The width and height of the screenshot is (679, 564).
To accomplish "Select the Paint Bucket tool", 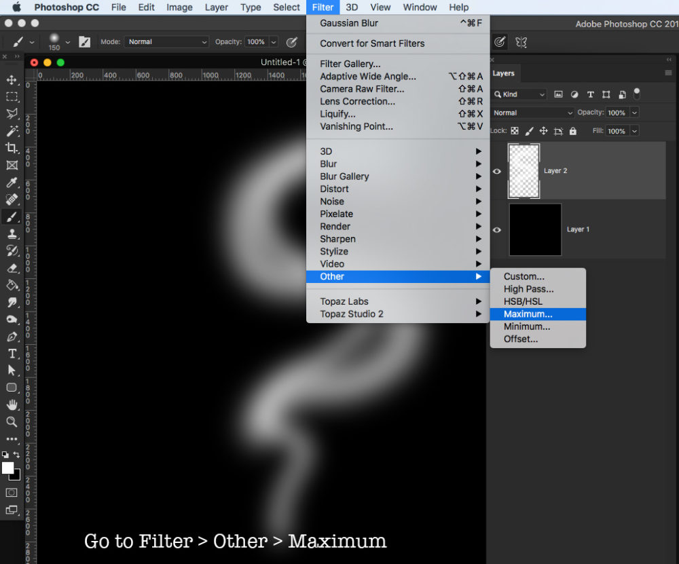I will [12, 285].
